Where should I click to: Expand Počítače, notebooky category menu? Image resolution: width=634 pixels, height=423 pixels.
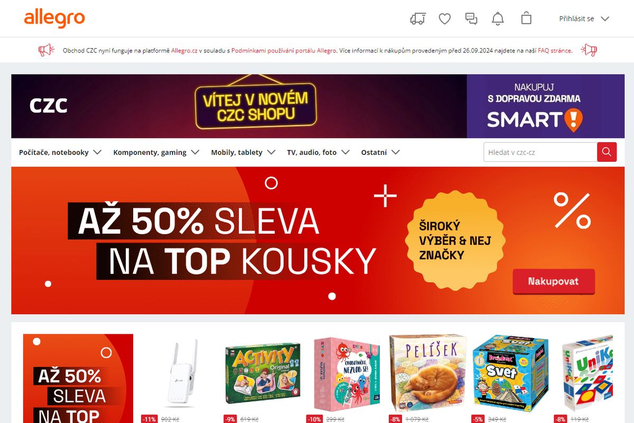tap(60, 152)
